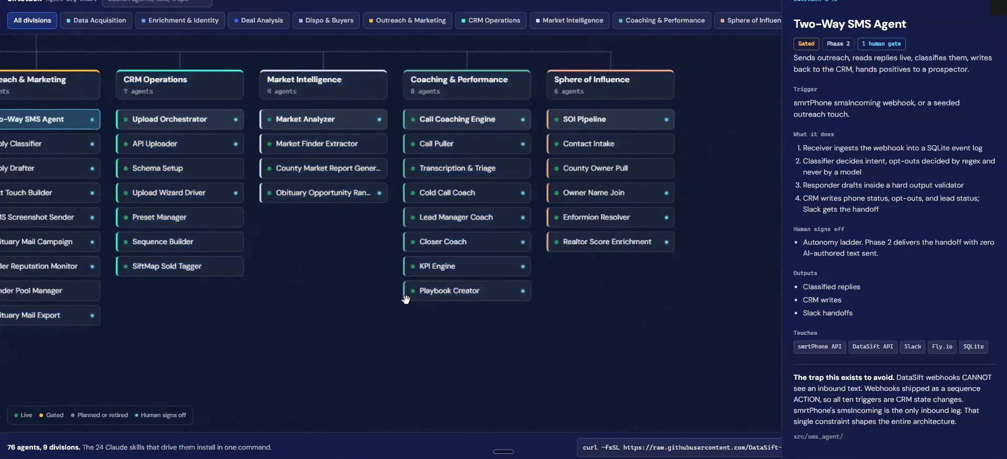1007x459 pixels.
Task: Open the Upload Orchestrator agent card
Action: pyautogui.click(x=180, y=119)
